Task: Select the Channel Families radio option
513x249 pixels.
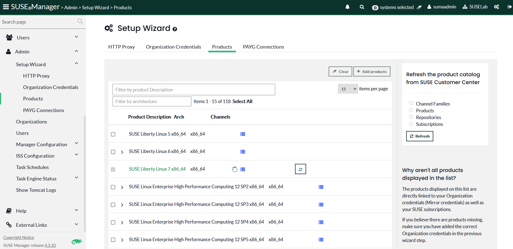Action: tap(411, 103)
